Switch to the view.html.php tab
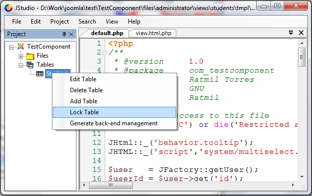 (x=153, y=33)
